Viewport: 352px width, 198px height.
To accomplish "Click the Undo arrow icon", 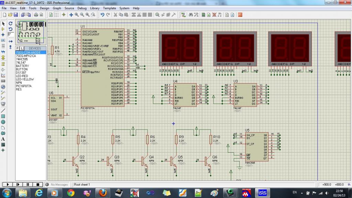I will pyautogui.click(x=102, y=15).
